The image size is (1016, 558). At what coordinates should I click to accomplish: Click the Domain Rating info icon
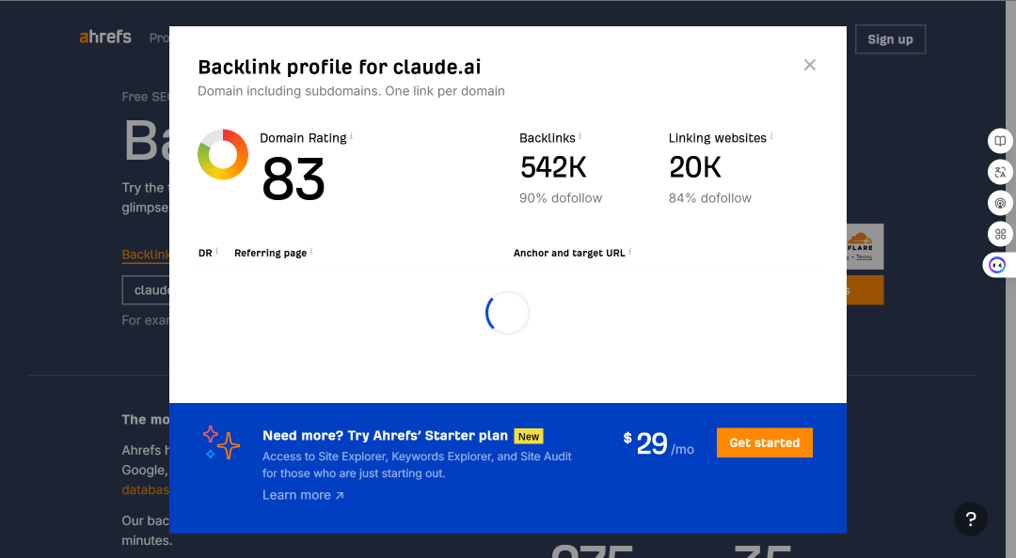(x=352, y=136)
